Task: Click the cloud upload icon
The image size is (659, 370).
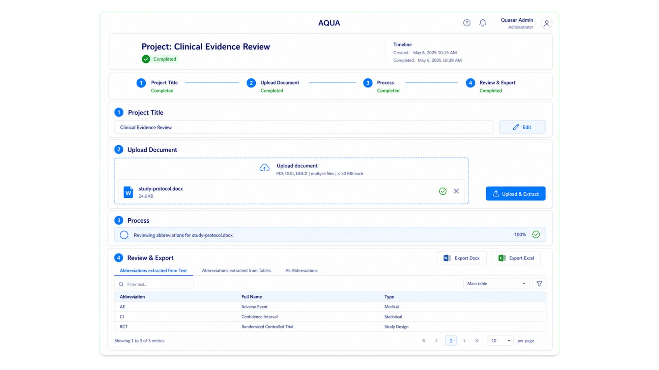Action: pos(264,168)
